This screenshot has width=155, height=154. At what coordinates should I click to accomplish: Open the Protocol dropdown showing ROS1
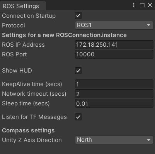114,25
